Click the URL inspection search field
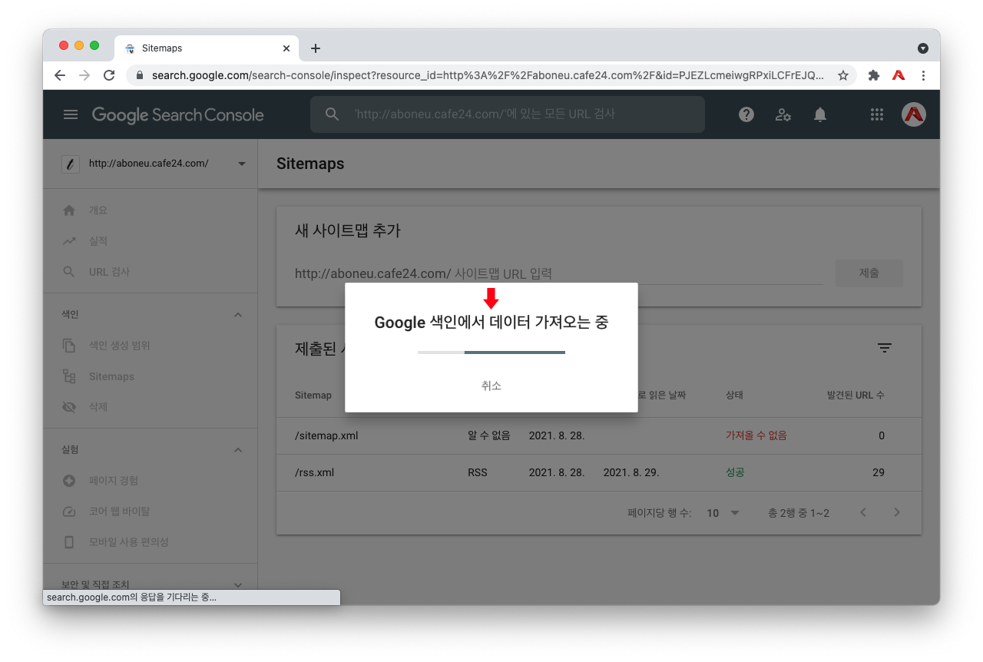Viewport: 983px width, 662px height. (508, 114)
